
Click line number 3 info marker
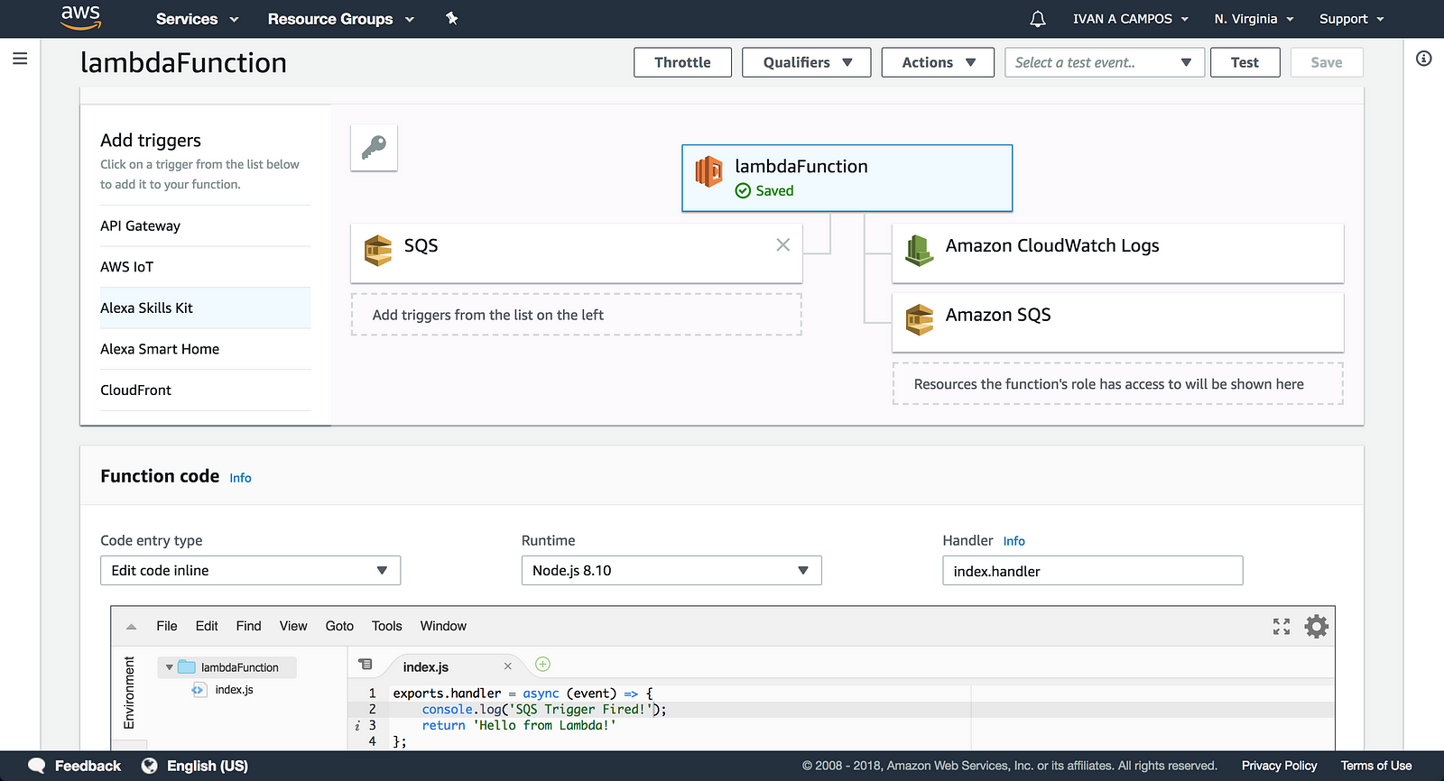pos(357,725)
